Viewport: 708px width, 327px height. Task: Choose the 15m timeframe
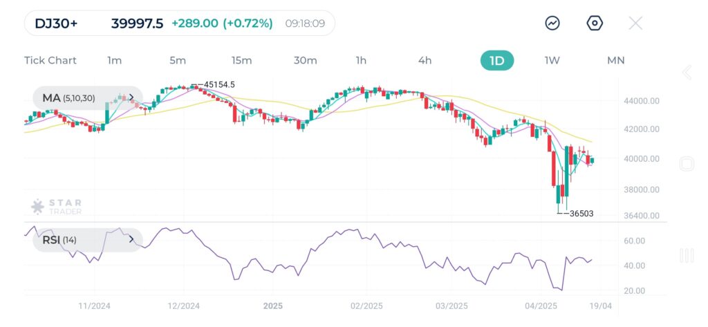[x=241, y=60]
